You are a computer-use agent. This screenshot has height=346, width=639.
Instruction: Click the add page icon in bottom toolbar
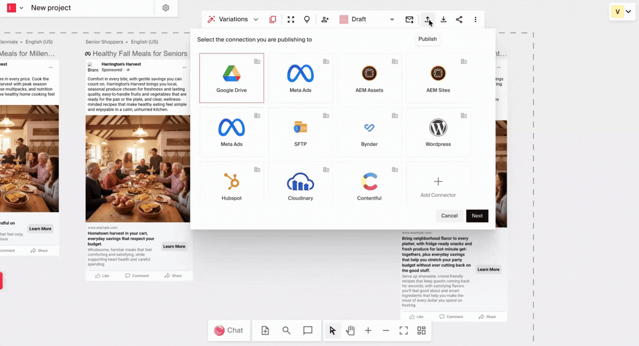click(x=265, y=330)
